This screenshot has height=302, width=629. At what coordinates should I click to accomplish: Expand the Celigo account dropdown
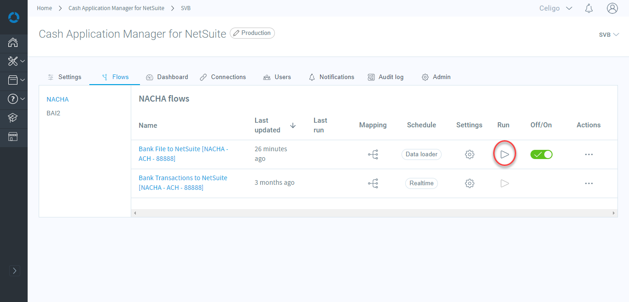pyautogui.click(x=556, y=8)
